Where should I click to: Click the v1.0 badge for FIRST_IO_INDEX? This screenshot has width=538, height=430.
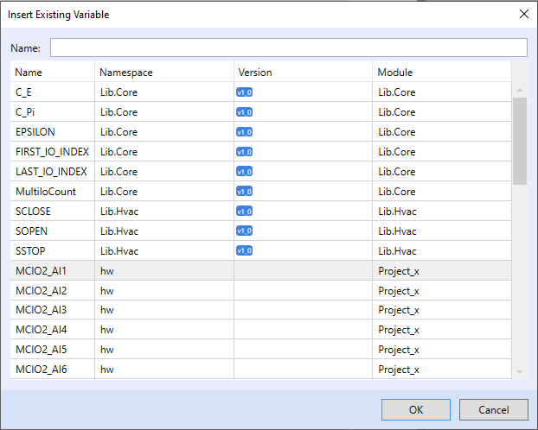pos(244,152)
